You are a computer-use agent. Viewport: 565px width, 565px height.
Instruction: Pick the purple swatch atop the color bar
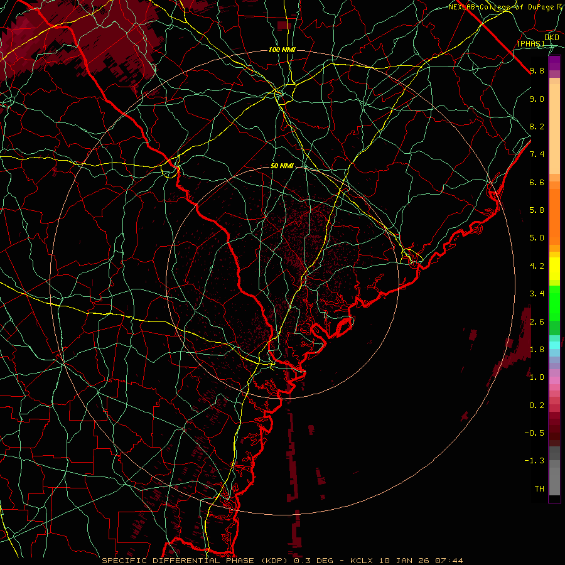[x=554, y=63]
